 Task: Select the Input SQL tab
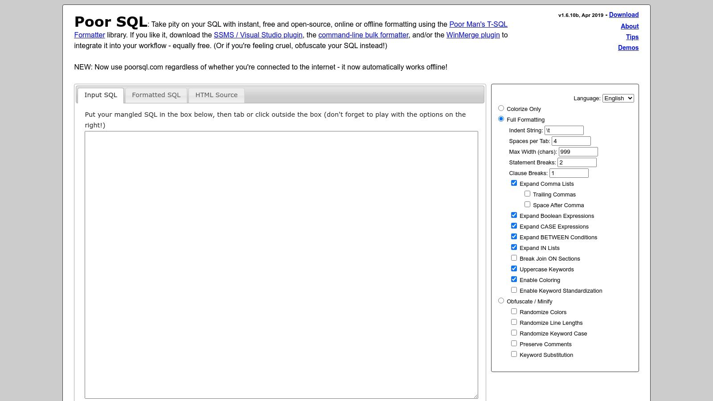pyautogui.click(x=101, y=95)
